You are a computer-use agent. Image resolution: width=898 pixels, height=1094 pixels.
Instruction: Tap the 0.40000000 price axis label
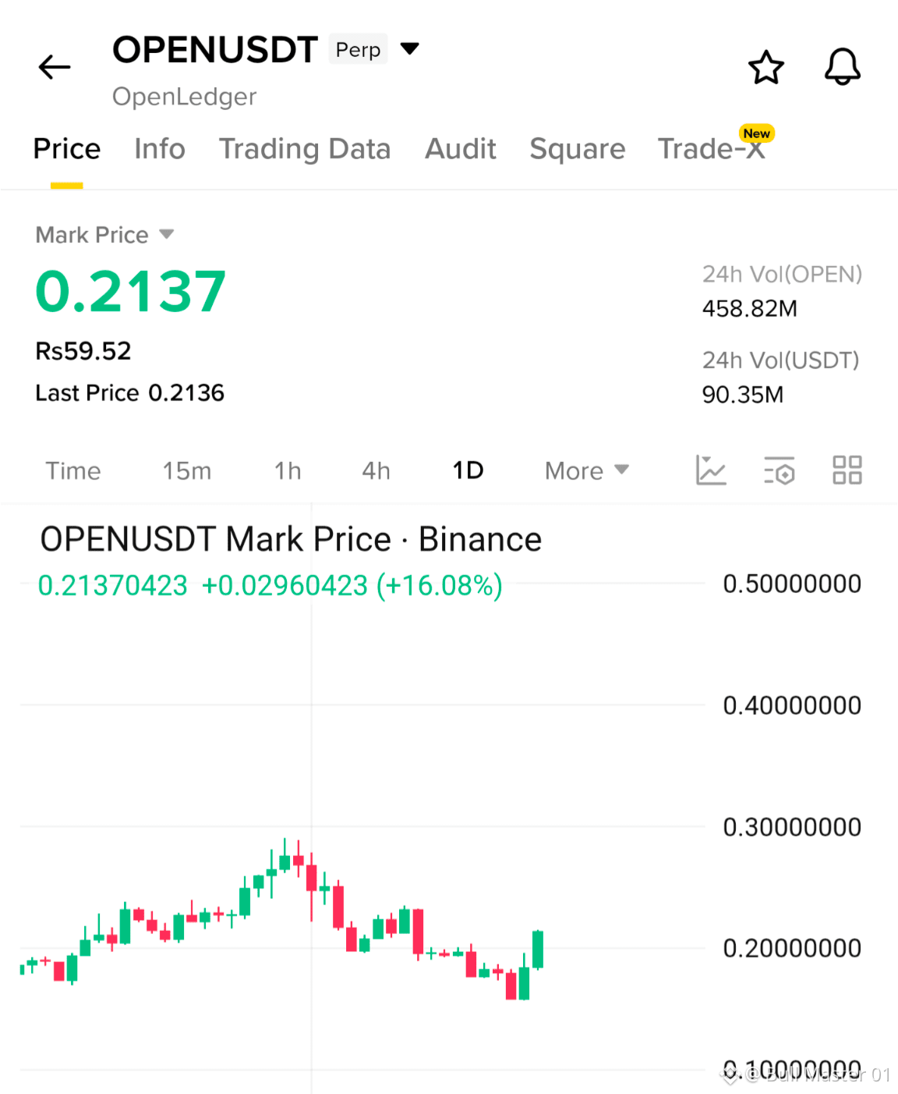(792, 705)
